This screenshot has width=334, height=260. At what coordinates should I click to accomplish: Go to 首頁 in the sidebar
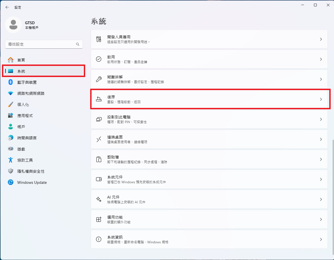tap(44, 60)
